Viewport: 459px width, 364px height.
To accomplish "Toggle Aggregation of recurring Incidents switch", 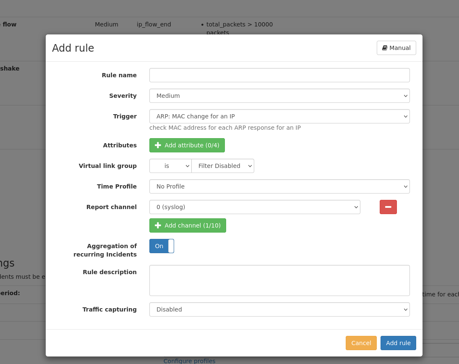I will (x=162, y=246).
